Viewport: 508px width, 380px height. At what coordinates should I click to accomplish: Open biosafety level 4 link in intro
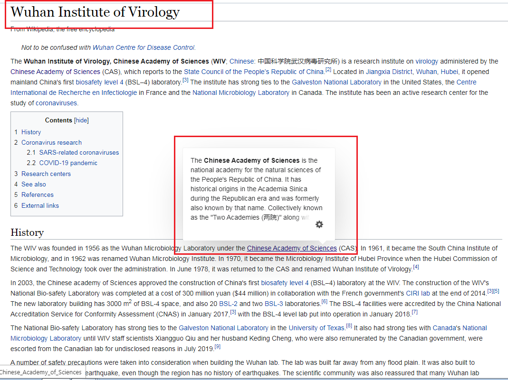(x=99, y=82)
